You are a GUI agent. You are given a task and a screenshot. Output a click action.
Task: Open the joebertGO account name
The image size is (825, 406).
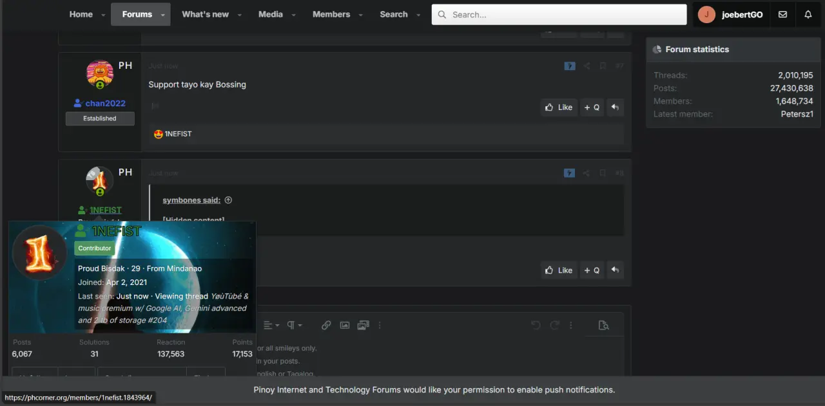coord(742,14)
